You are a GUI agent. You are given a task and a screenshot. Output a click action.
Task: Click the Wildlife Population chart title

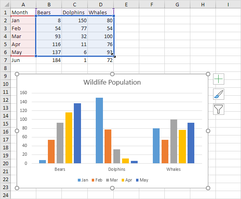pos(112,83)
